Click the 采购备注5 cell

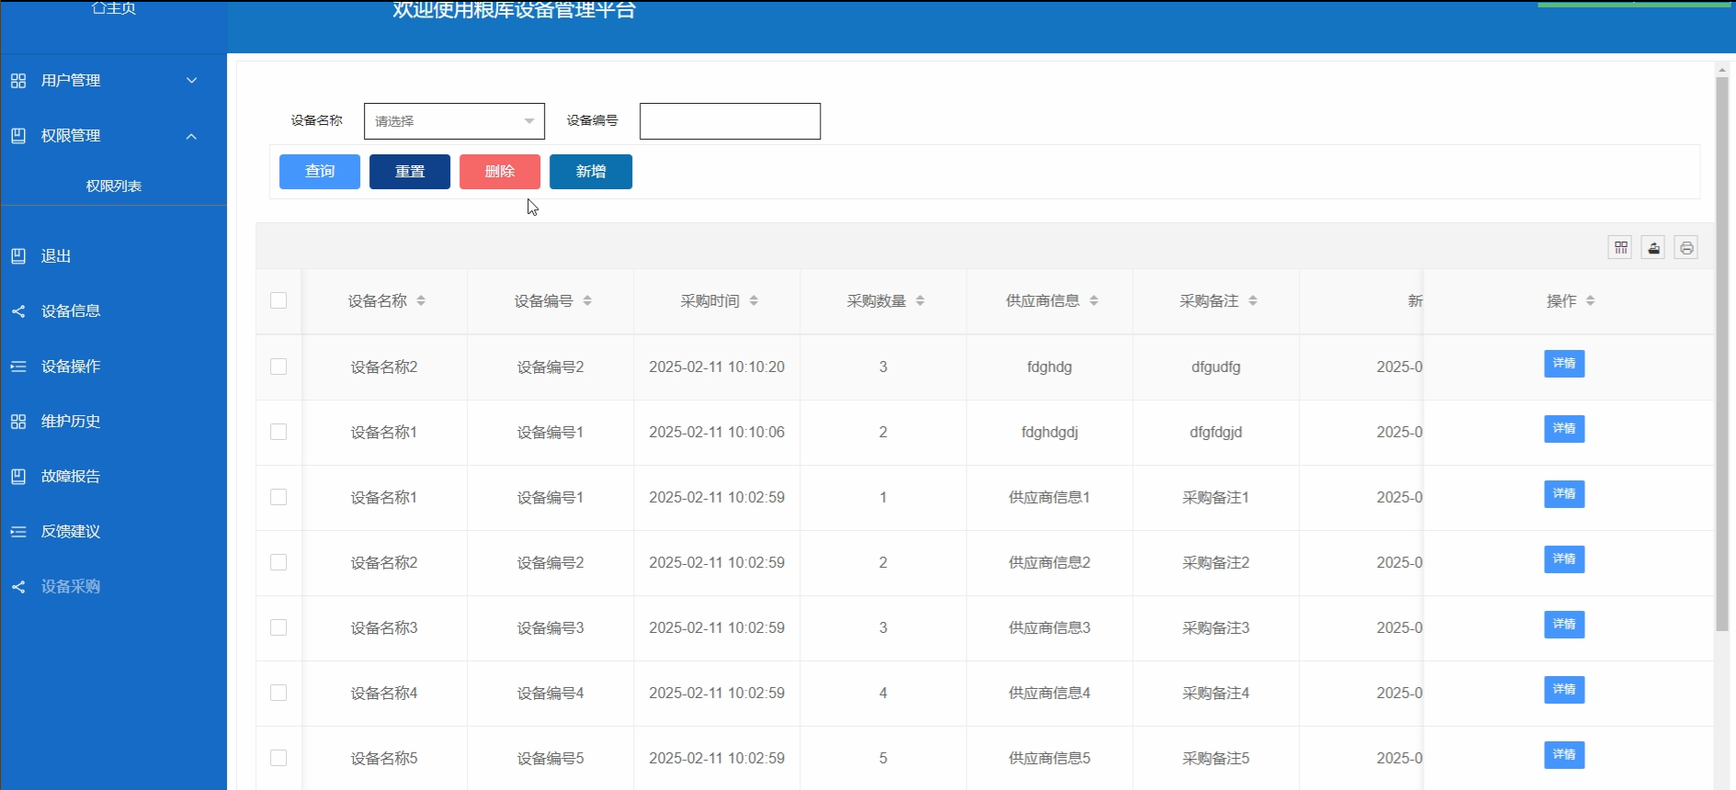coord(1216,758)
